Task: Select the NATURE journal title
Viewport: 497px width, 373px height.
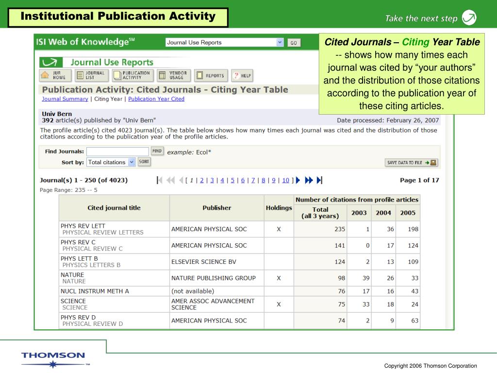Action: (72, 275)
